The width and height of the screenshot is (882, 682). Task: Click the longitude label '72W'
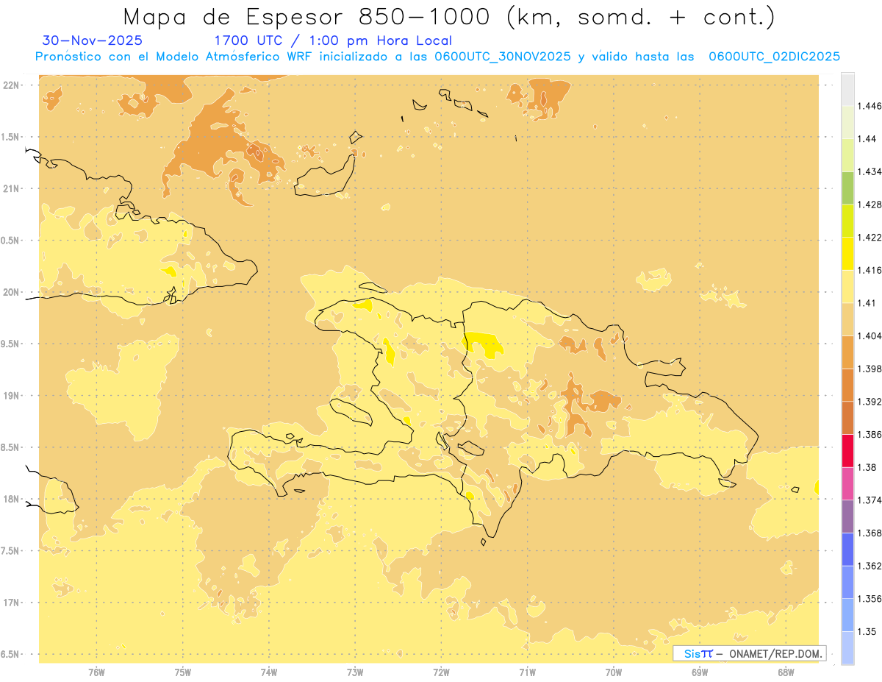(x=441, y=672)
